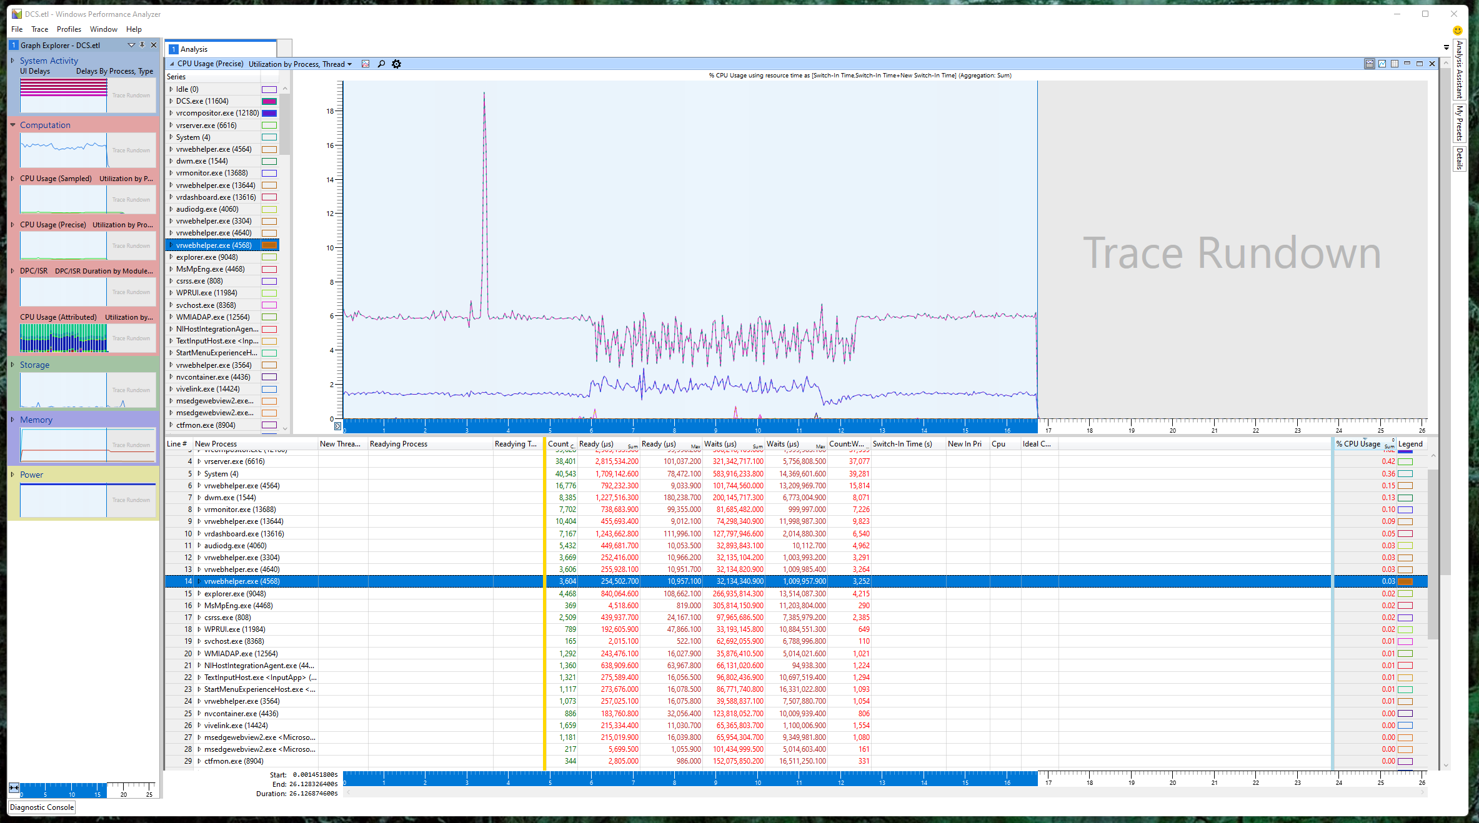
Task: Expand vrserver.exe (6616) table row
Action: [x=199, y=461]
